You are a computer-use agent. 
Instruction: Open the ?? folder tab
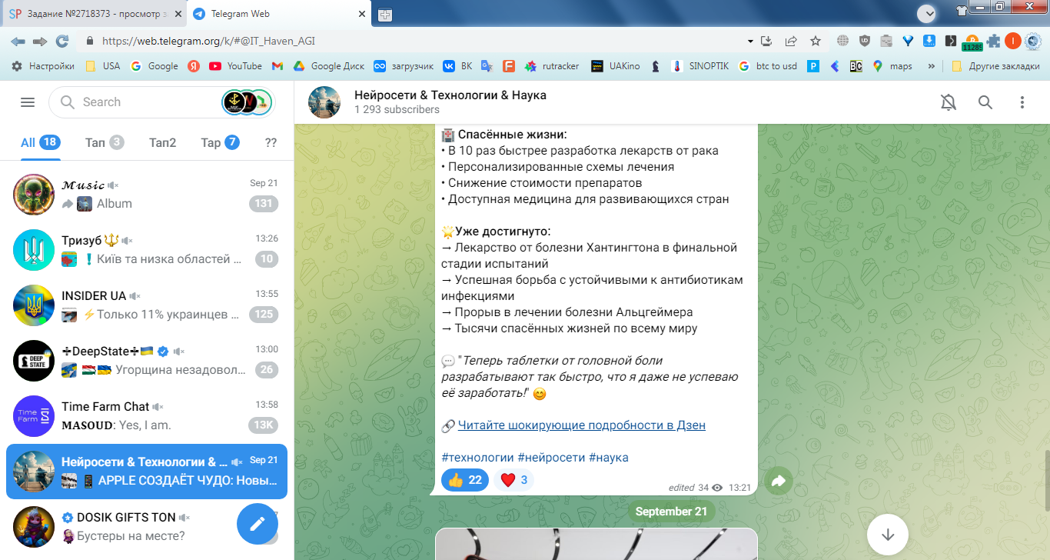pos(271,142)
